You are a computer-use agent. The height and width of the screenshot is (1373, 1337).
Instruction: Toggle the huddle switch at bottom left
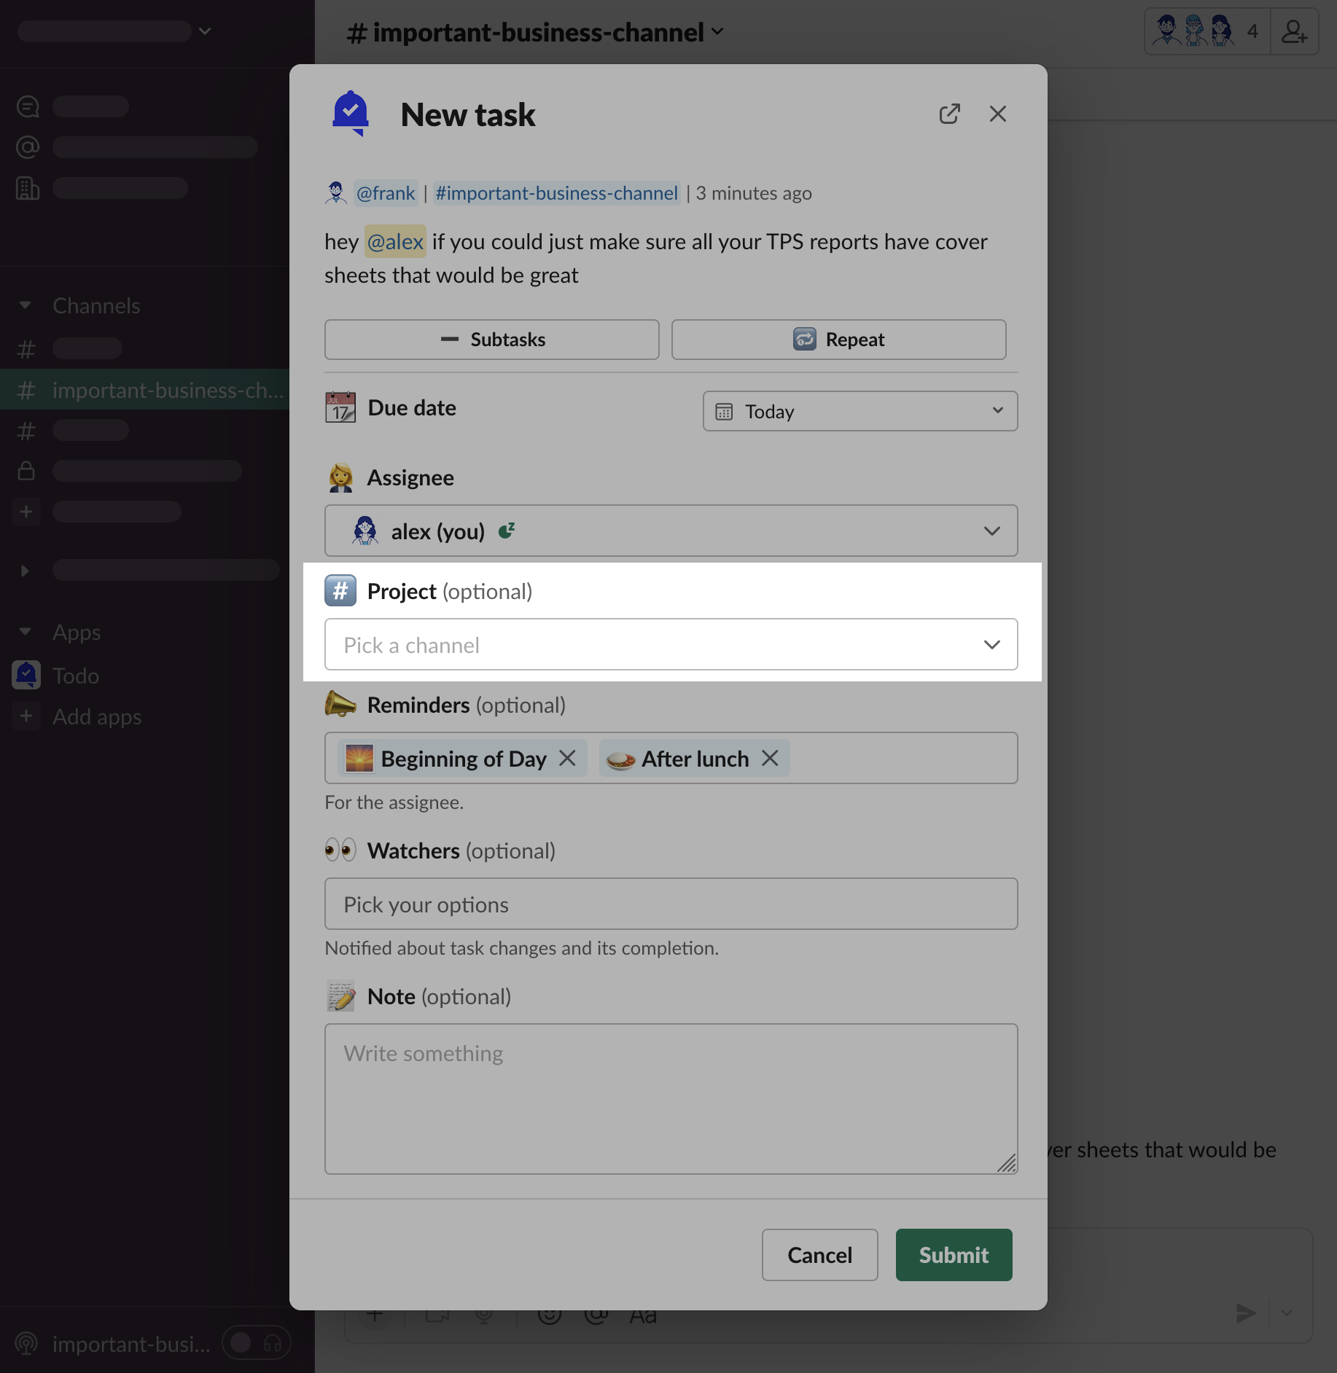click(242, 1343)
